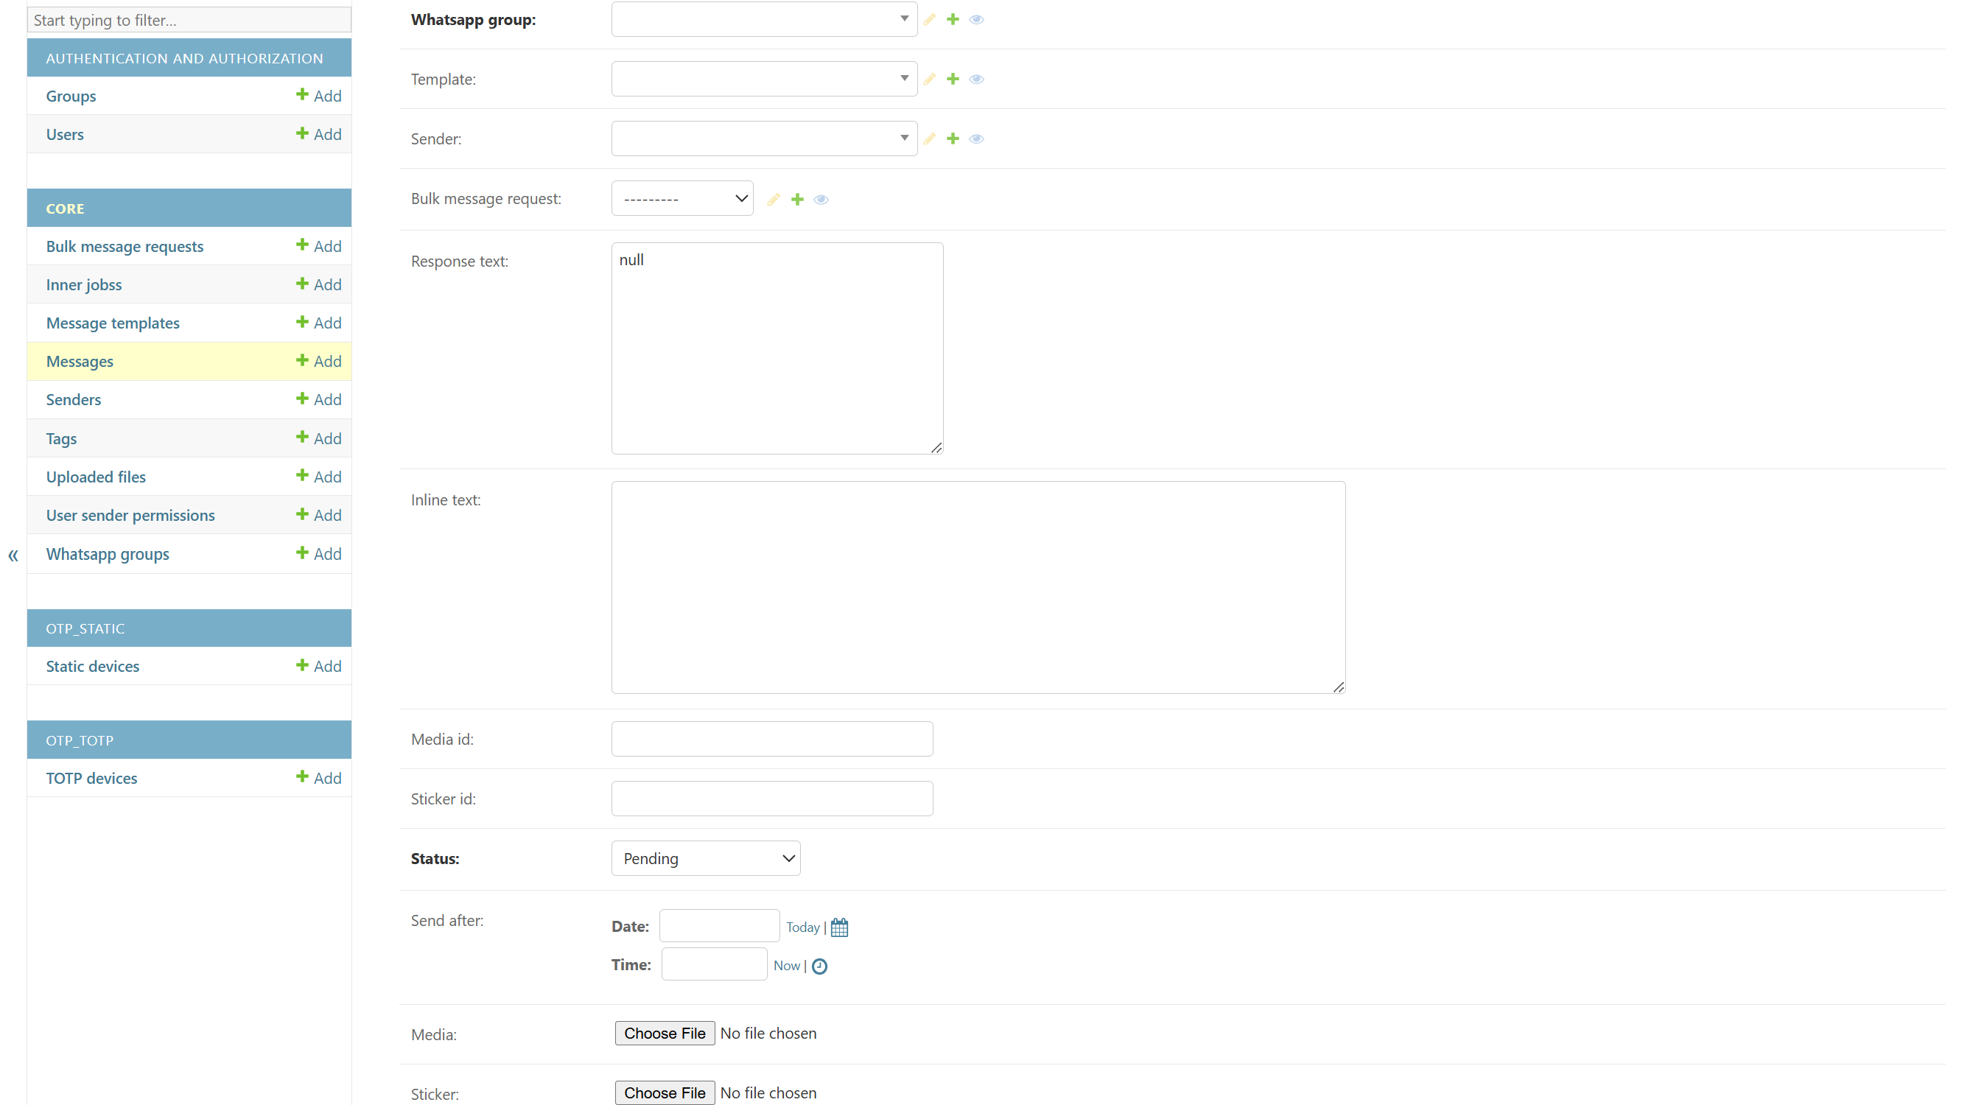View Bulk message request via eye icon
The height and width of the screenshot is (1105, 1976).
pyautogui.click(x=821, y=200)
